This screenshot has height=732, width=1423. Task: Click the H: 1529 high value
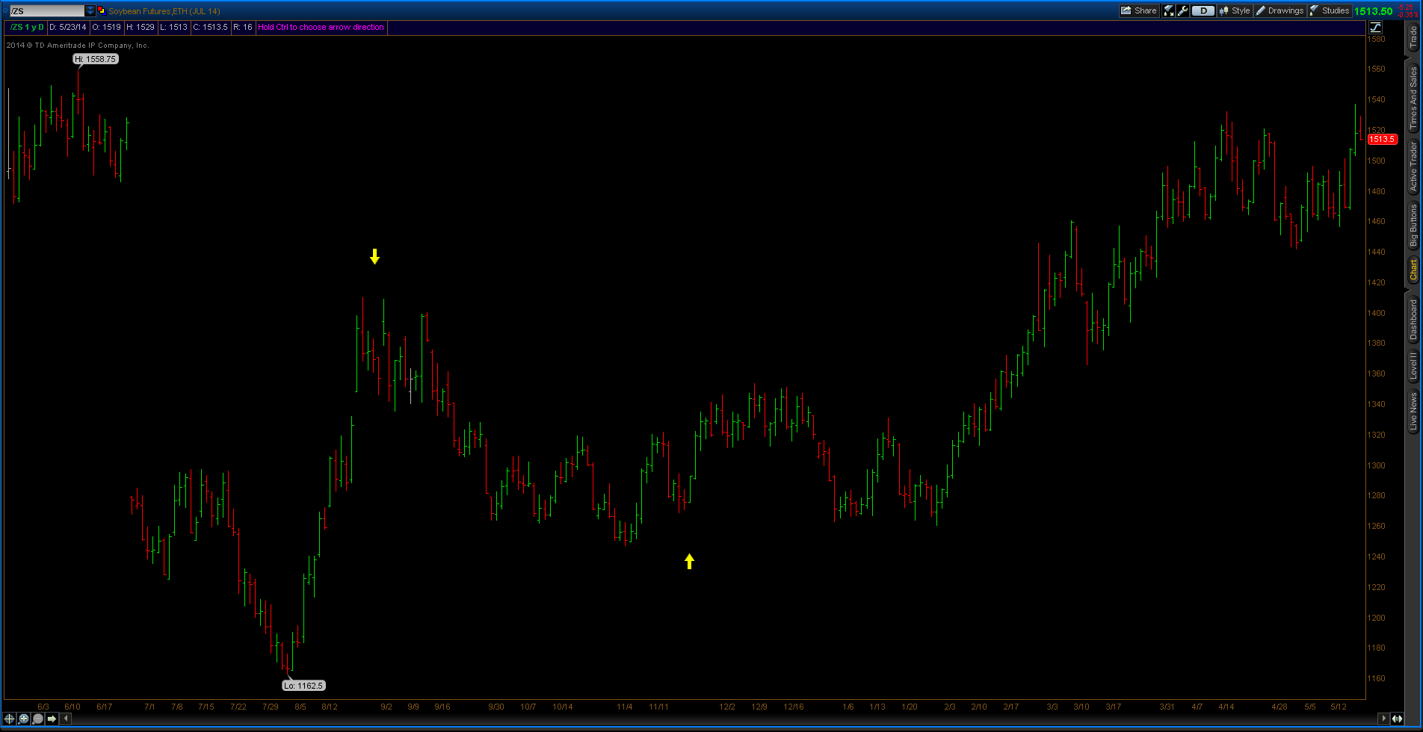[141, 27]
